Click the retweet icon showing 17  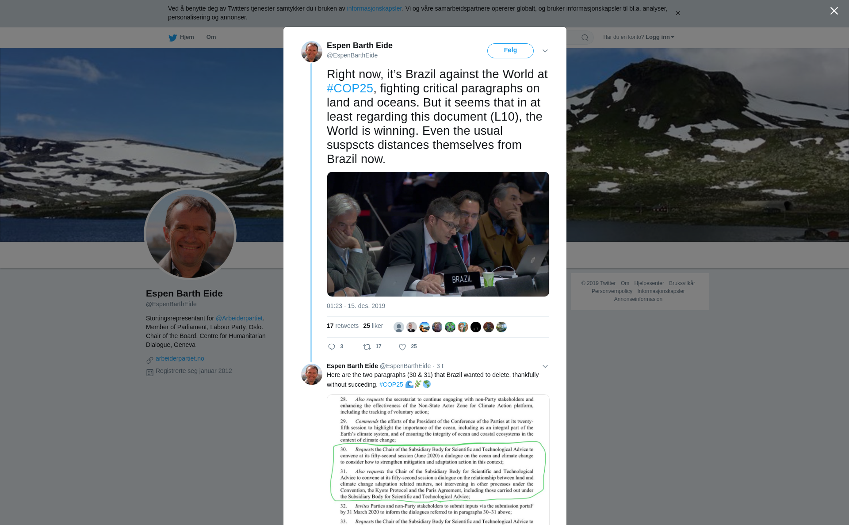367,347
